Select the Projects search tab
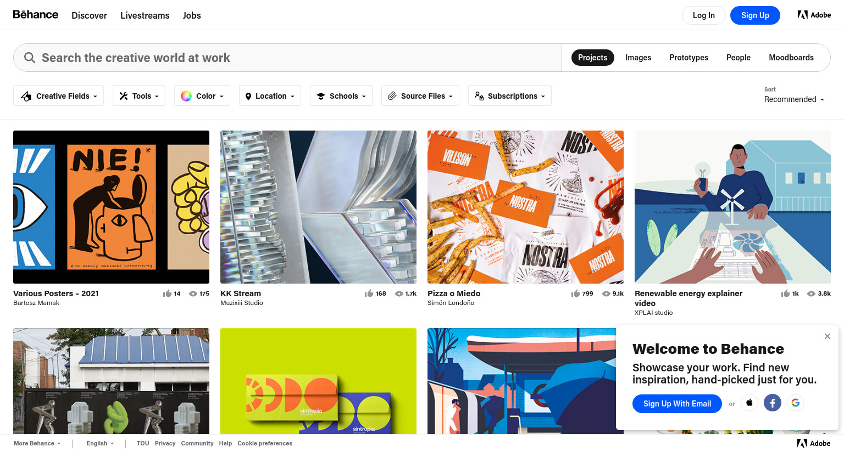844x452 pixels. pos(592,58)
